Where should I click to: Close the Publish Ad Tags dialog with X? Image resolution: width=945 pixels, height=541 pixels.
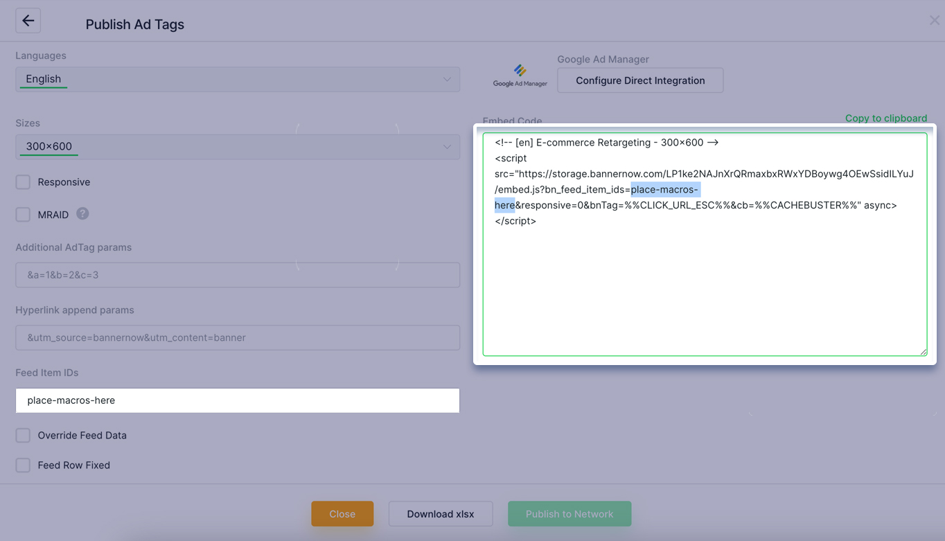click(935, 20)
